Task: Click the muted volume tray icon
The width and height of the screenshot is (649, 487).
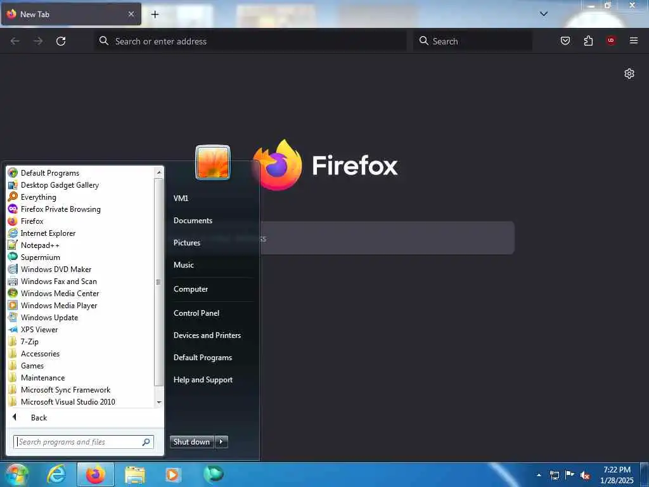Action: (585, 476)
